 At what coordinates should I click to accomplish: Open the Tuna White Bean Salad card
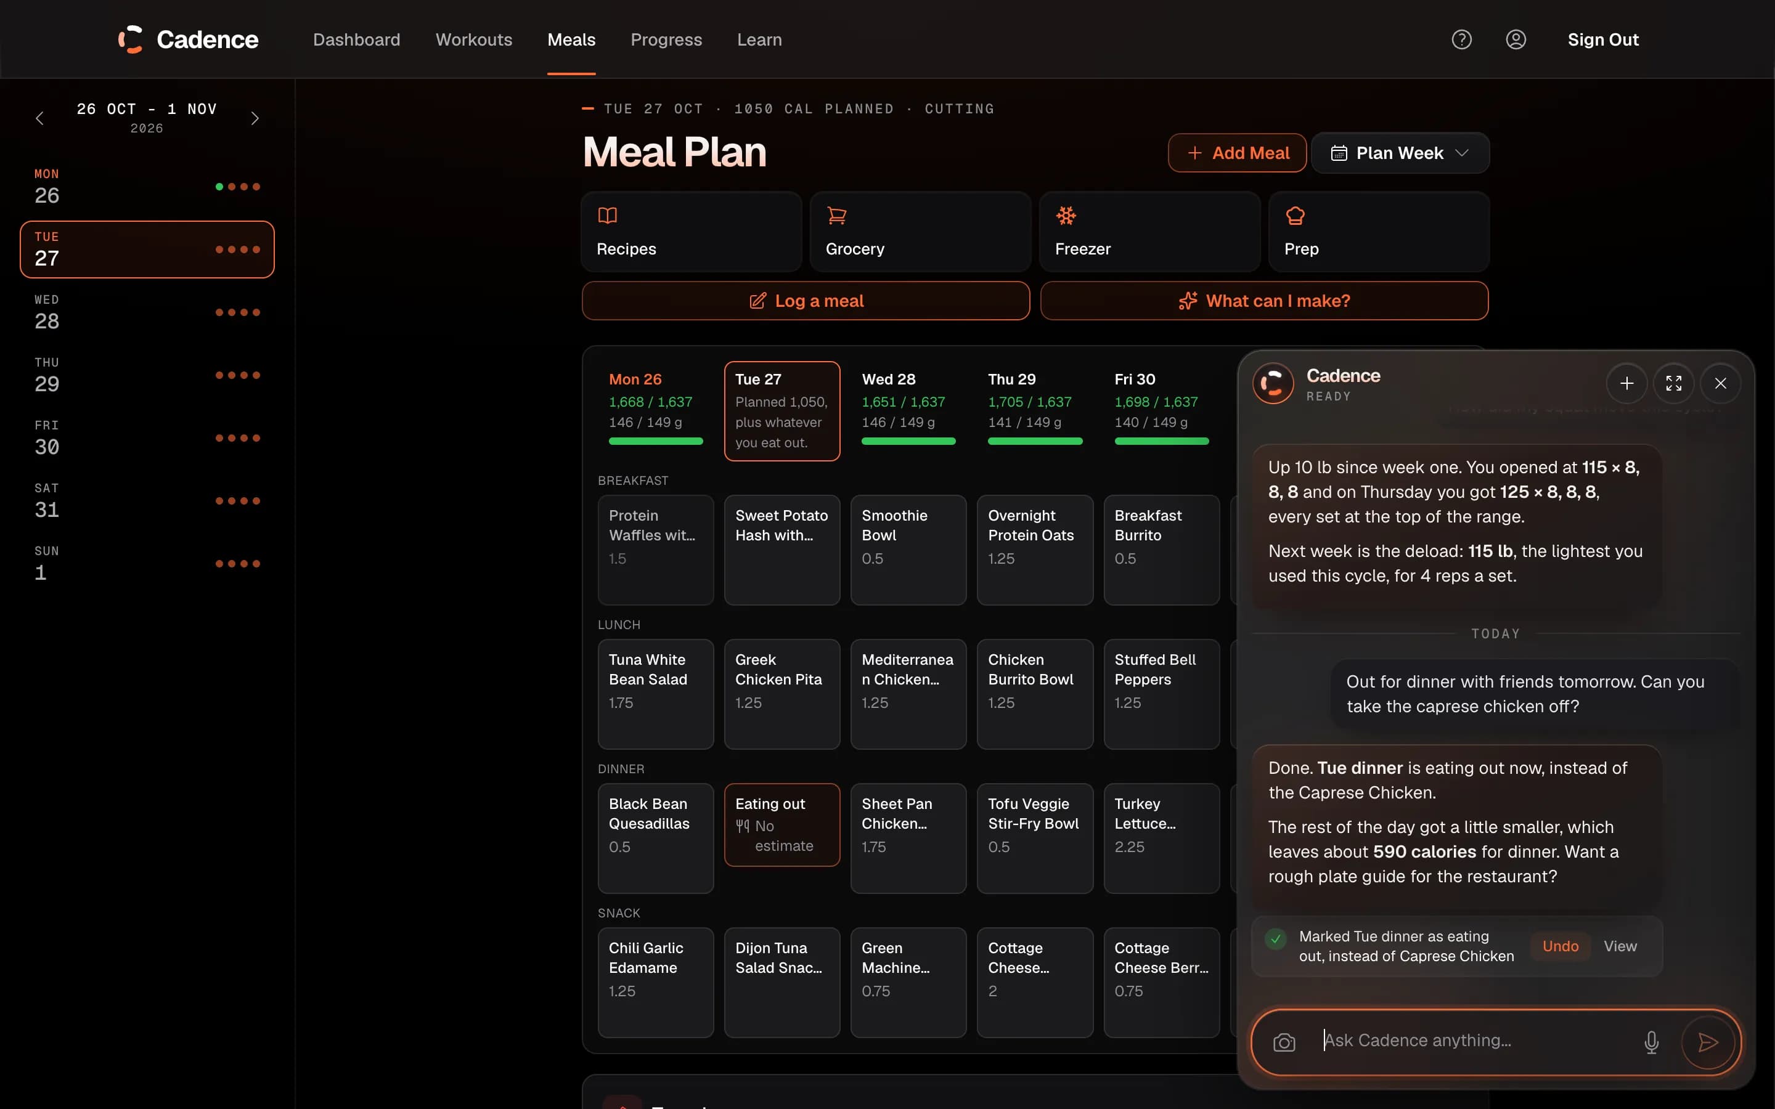[655, 694]
